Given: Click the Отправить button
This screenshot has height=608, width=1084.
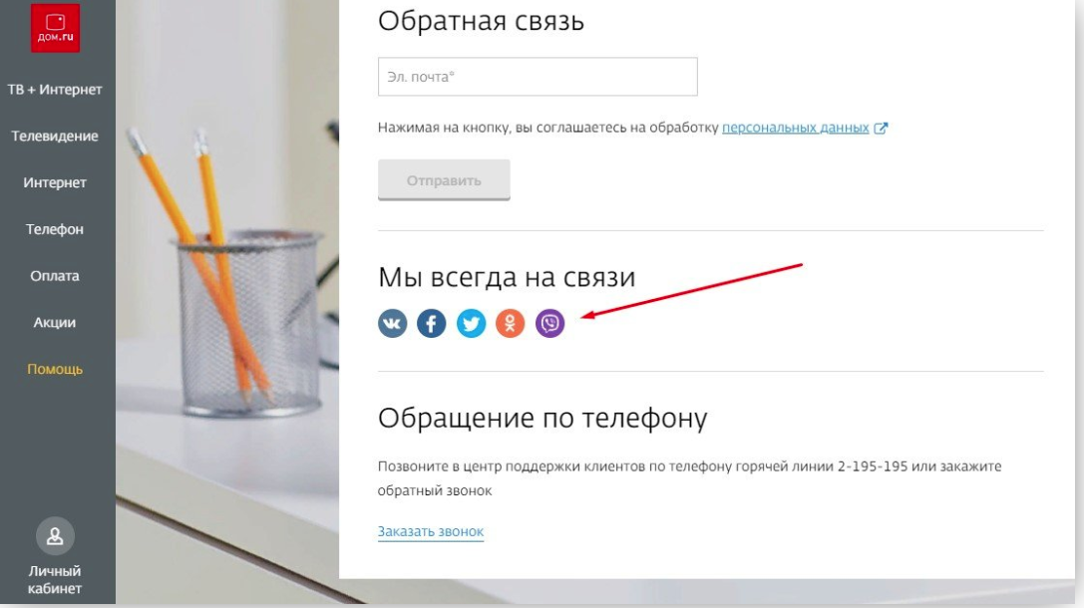Looking at the screenshot, I should point(444,180).
